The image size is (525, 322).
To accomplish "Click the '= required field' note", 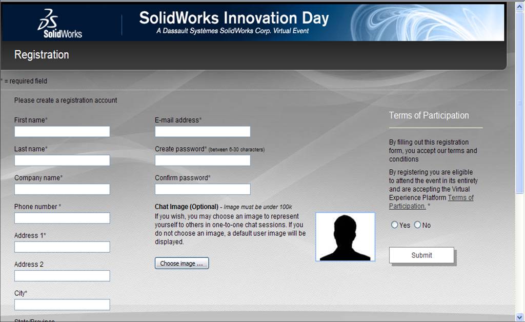I will 24,81.
